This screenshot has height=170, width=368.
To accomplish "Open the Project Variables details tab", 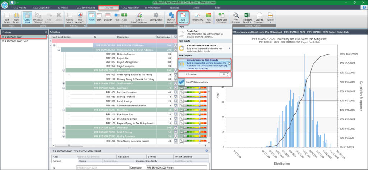I will 191,157.
